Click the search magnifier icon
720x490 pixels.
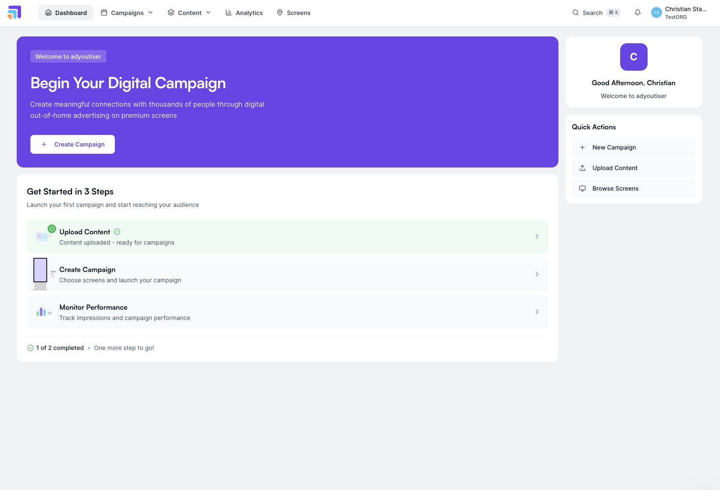pos(576,12)
